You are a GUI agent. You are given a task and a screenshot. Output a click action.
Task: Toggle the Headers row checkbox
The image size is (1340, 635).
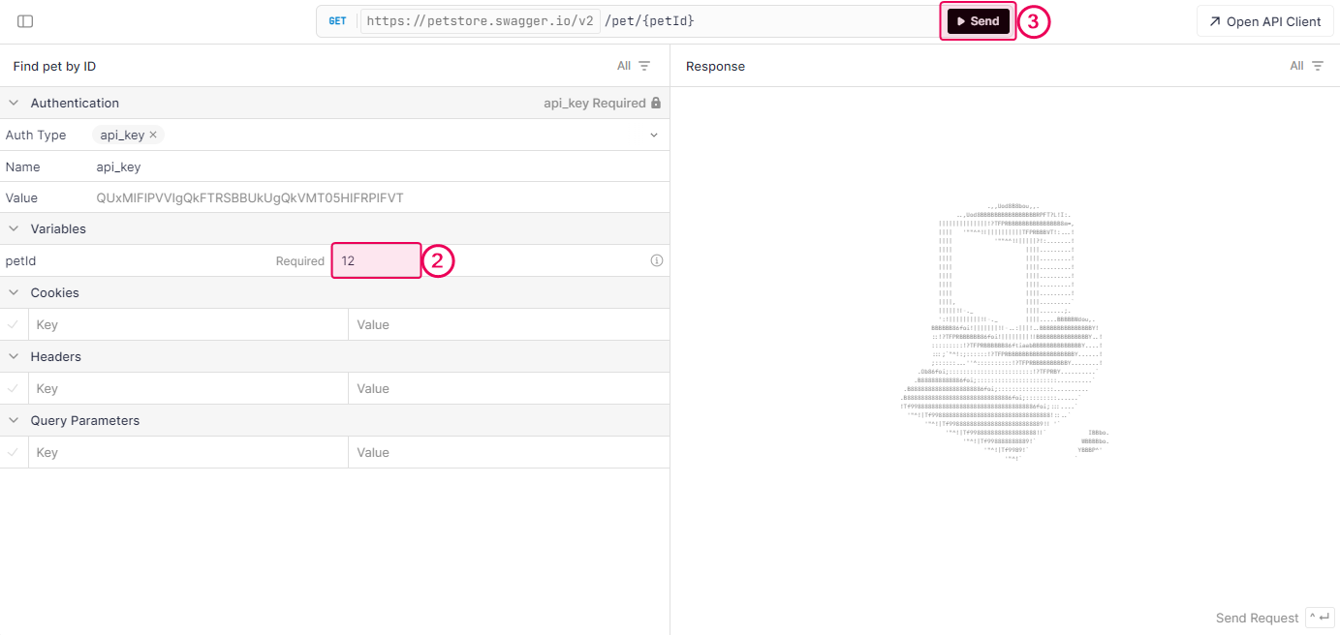[14, 389]
